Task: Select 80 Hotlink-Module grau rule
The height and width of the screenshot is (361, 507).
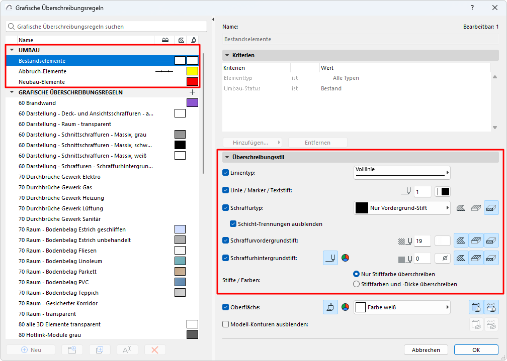Action: 103,335
